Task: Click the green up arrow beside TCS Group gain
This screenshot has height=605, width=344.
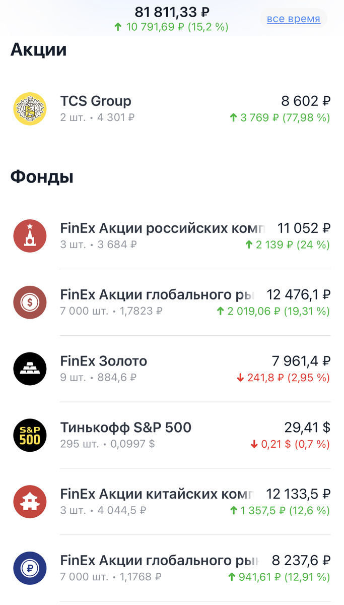Action: pos(233,117)
